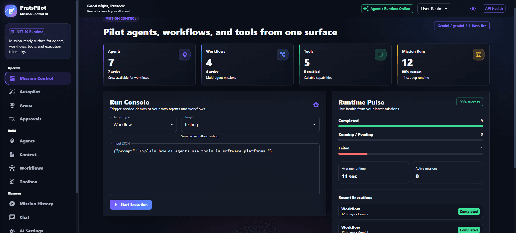
Task: Click the Mission Control grid icon in sidebar
Action: pyautogui.click(x=12, y=78)
